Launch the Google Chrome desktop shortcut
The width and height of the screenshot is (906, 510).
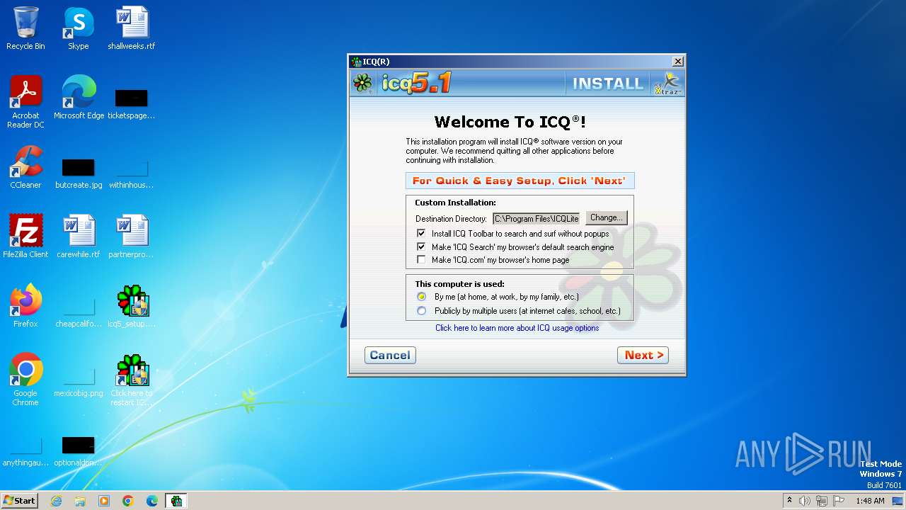tap(25, 380)
